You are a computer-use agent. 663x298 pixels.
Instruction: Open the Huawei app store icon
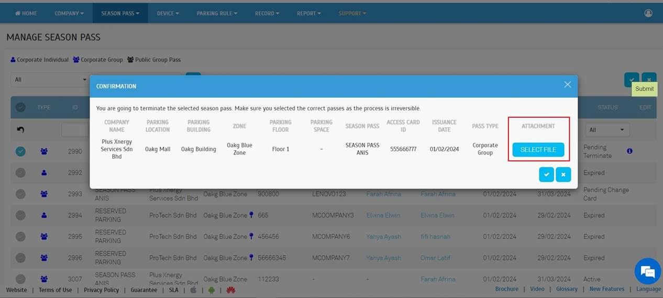point(230,290)
